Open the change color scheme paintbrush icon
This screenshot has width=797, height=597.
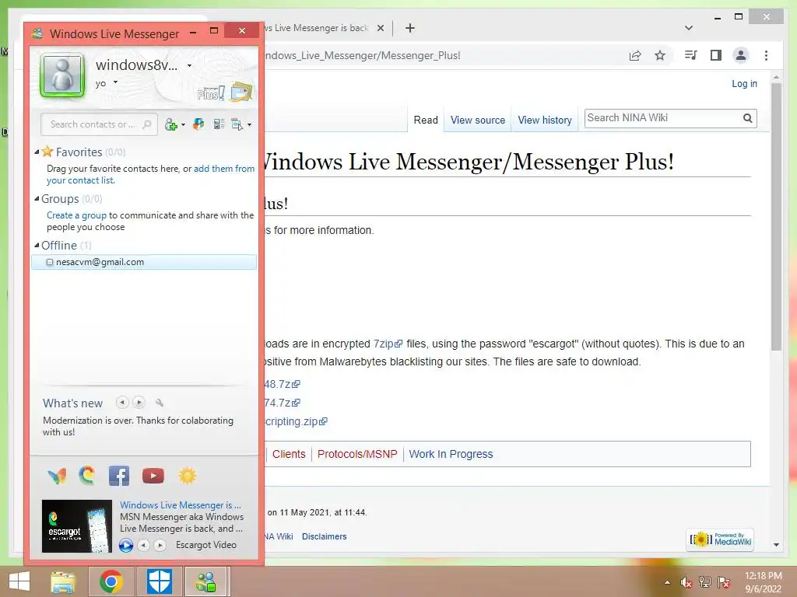pos(198,124)
